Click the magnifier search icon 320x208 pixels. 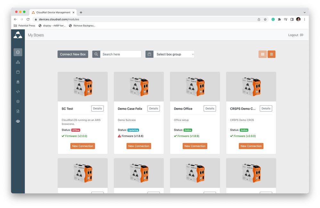(96, 54)
